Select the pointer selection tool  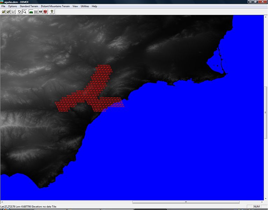(20, 12)
